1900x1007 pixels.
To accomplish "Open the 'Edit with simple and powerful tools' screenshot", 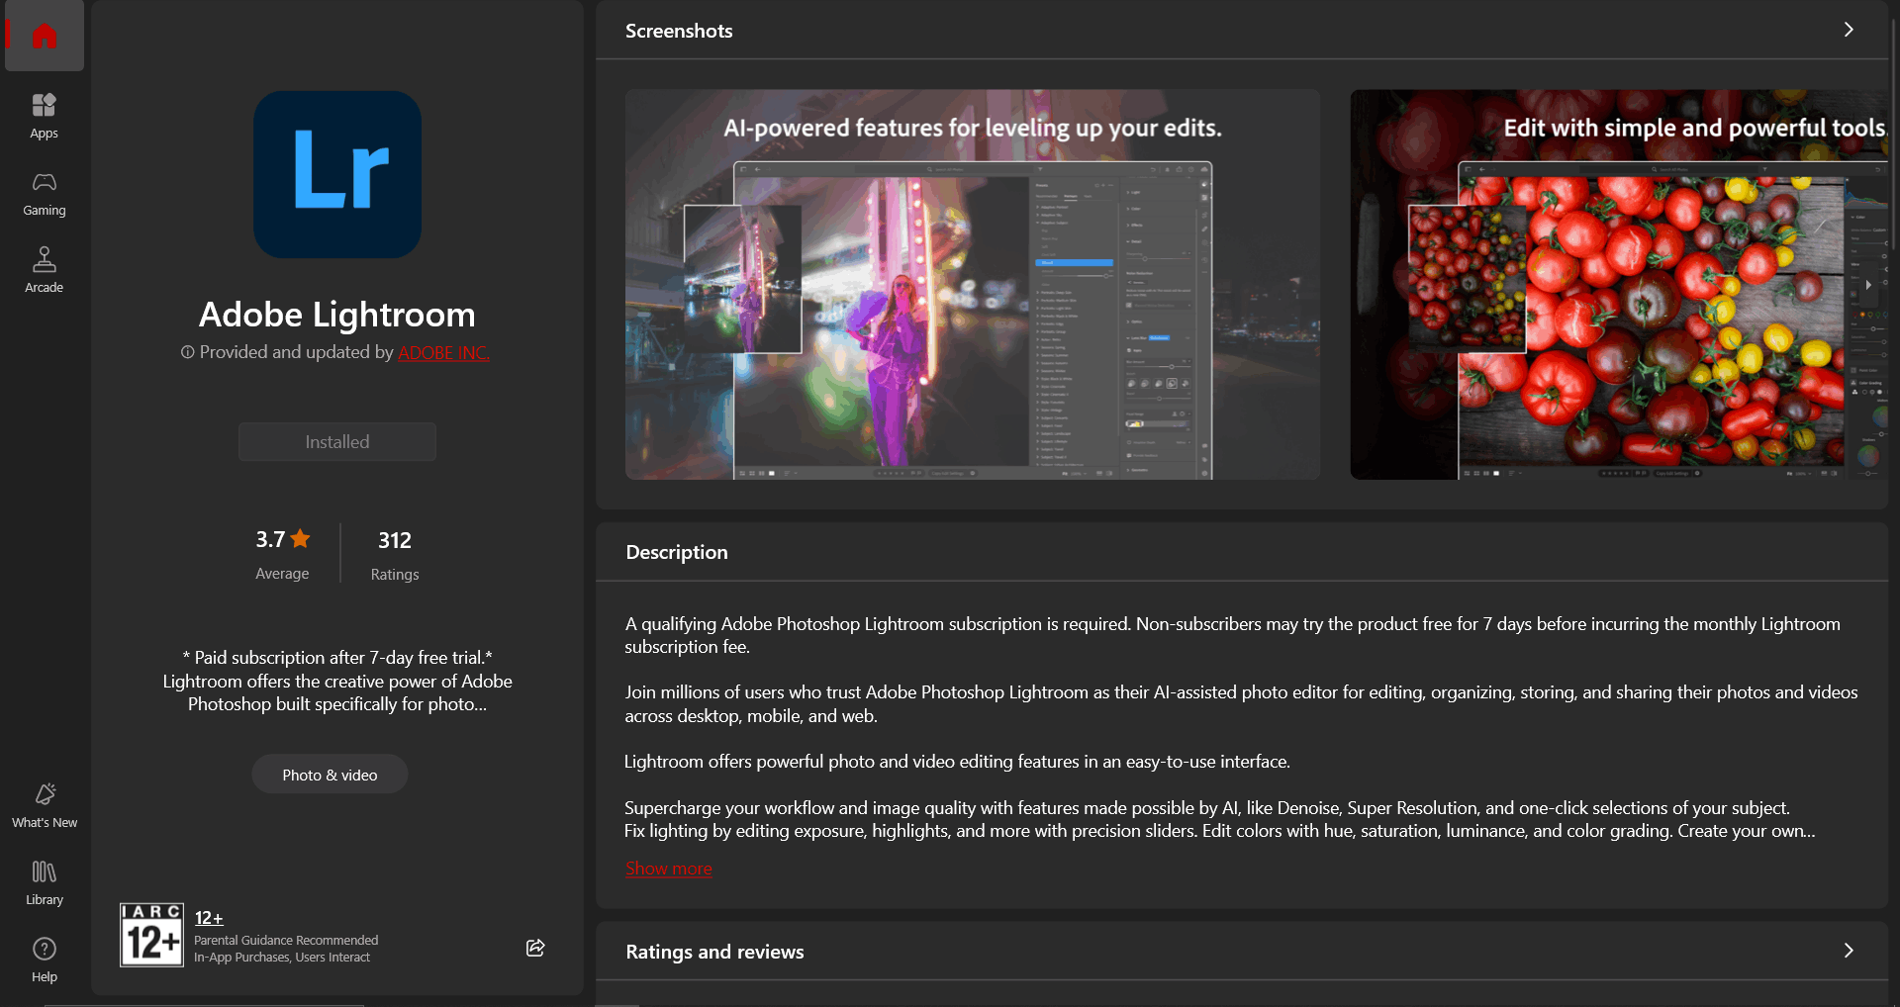I will [x=1619, y=285].
